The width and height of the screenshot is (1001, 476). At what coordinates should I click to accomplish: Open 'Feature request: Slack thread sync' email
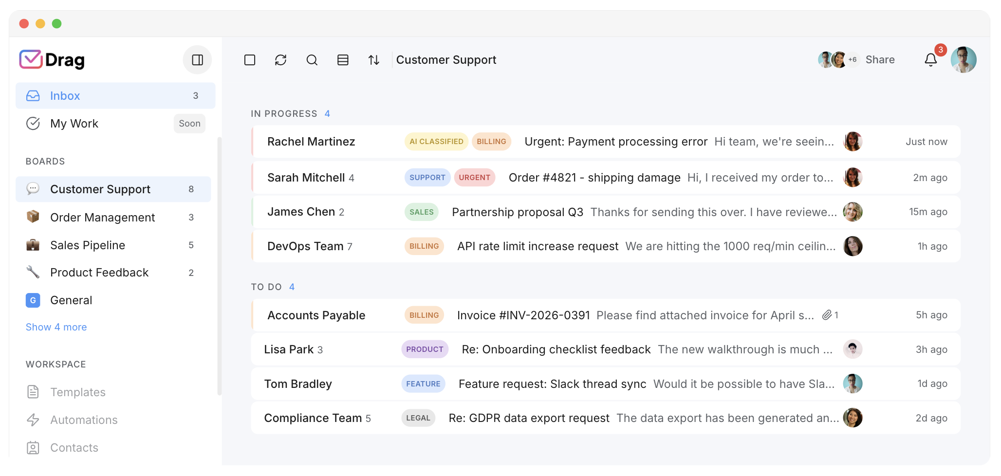click(x=553, y=384)
